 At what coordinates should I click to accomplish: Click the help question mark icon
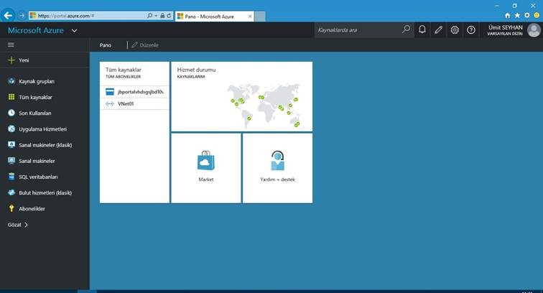coord(471,29)
